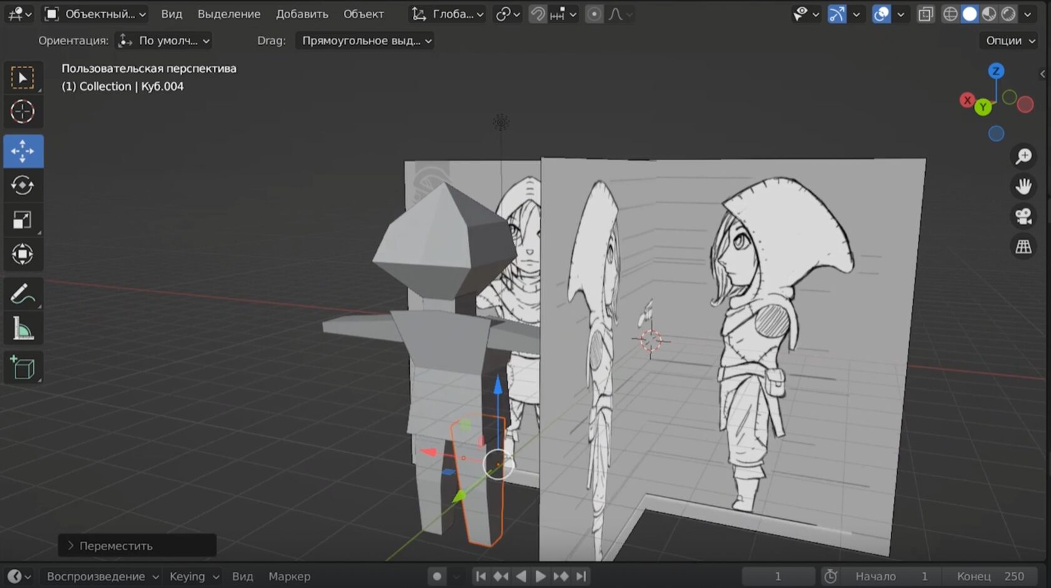Toggle camera view icon
Image resolution: width=1051 pixels, height=588 pixels.
[x=1023, y=216]
